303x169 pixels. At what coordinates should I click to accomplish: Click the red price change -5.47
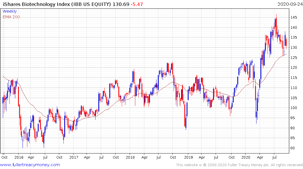(x=137, y=4)
